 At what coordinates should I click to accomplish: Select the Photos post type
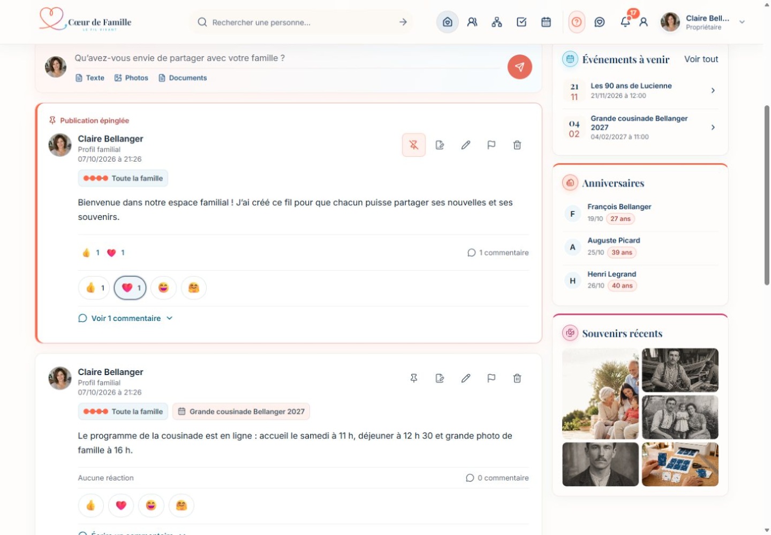(131, 78)
